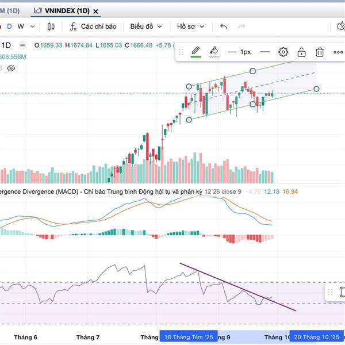Expand the interval dropdown arrow
The height and width of the screenshot is (345, 345).
click(33, 26)
